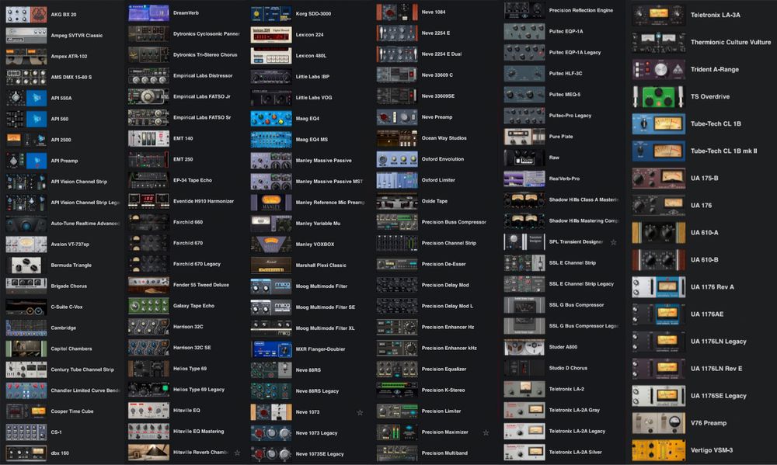Image resolution: width=777 pixels, height=465 pixels.
Task: Click the Bermuda Triangle pedal thumbnail
Action: point(26,265)
